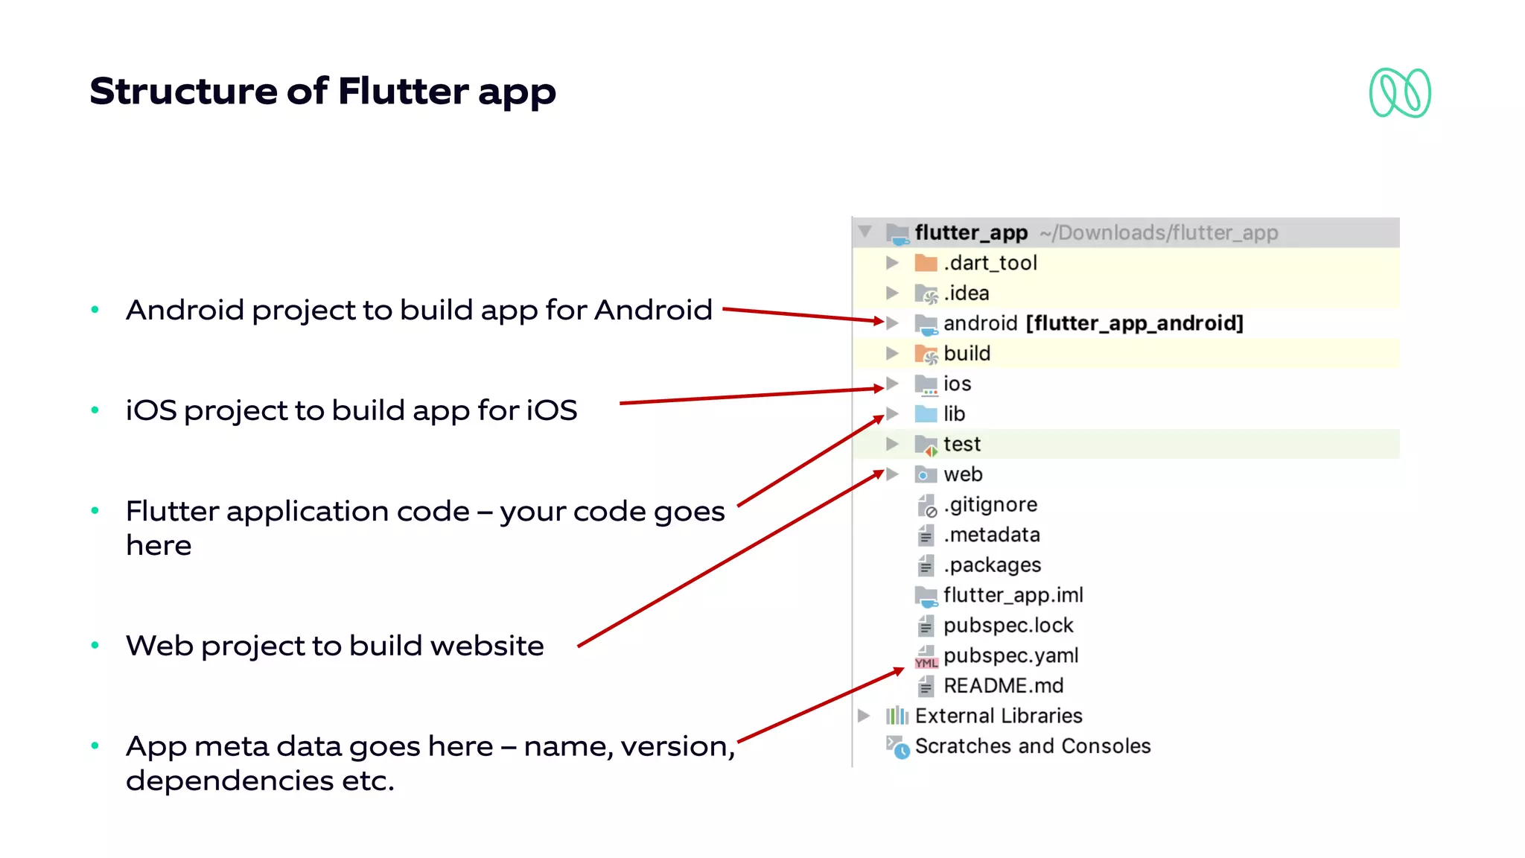The image size is (1525, 858).
Task: Expand the External Libraries node
Action: coord(864,716)
